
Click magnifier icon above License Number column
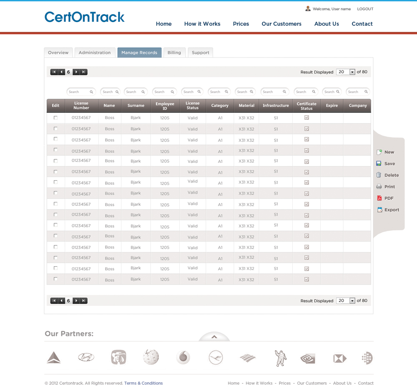point(91,92)
